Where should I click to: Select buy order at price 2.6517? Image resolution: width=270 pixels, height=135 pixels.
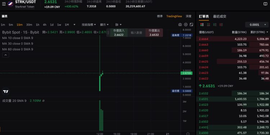233,116
